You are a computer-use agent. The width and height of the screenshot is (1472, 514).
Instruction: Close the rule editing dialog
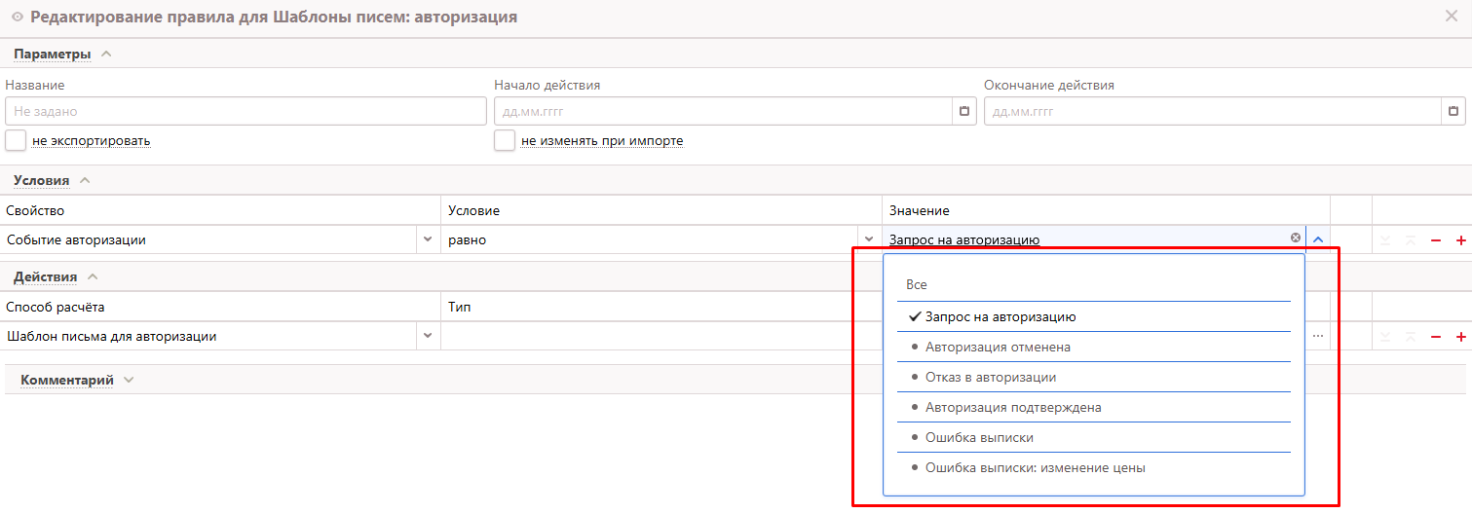click(1452, 17)
